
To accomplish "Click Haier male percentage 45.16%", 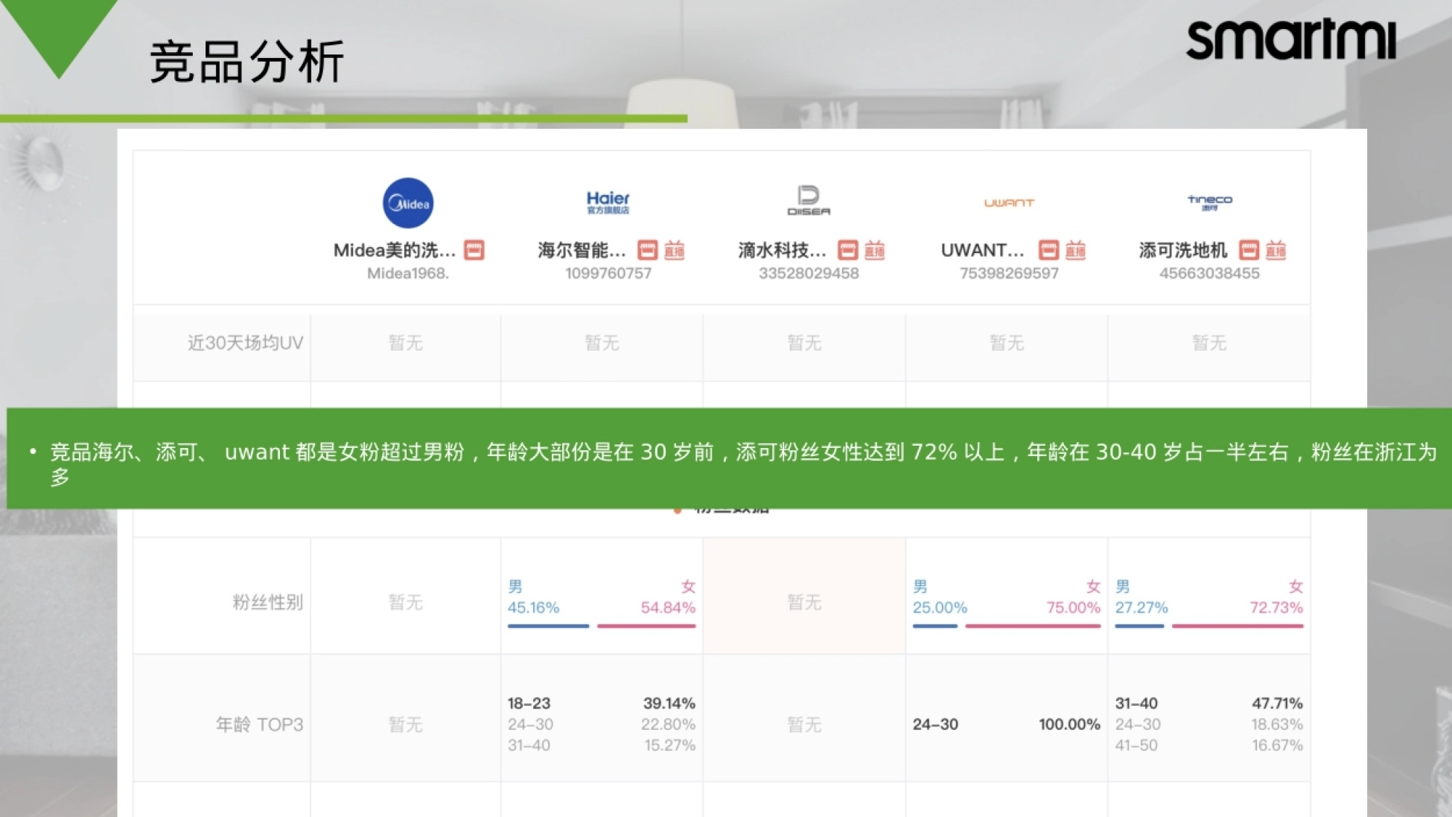I will coord(533,607).
